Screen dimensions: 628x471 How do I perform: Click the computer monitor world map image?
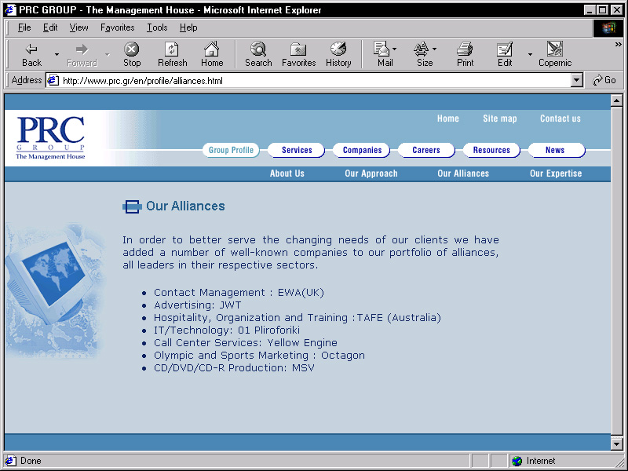pos(55,290)
